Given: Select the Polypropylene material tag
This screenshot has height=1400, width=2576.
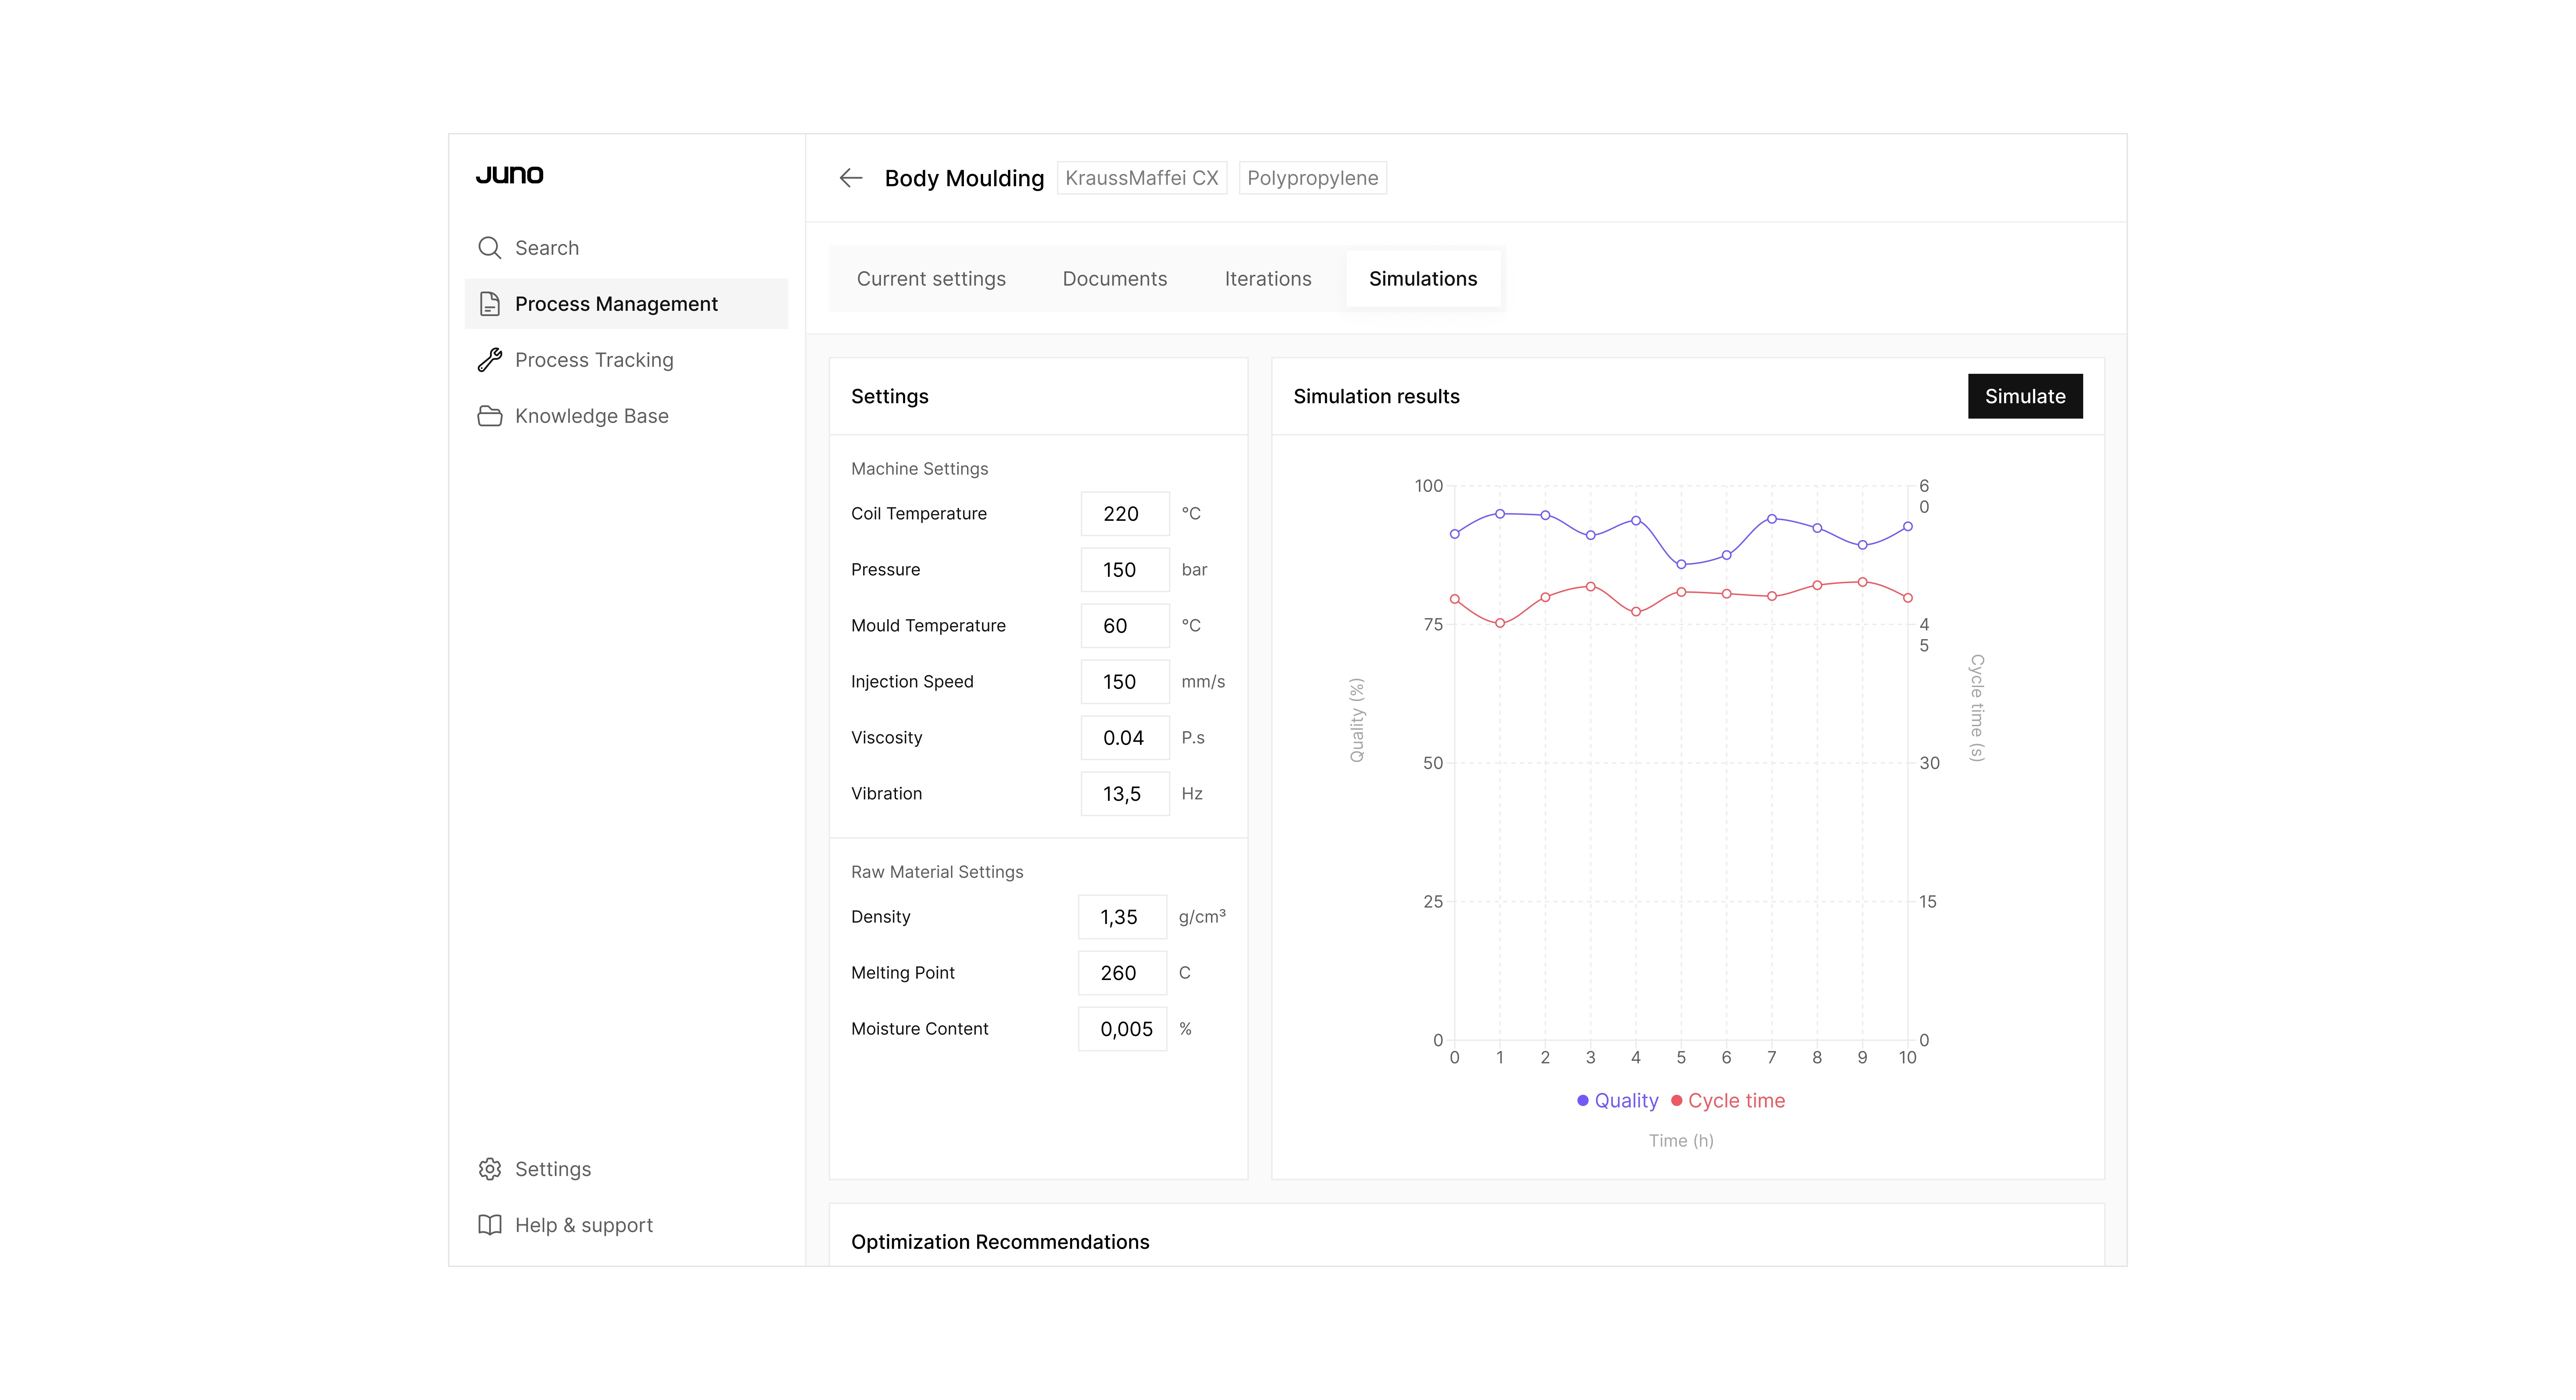Looking at the screenshot, I should pos(1312,178).
